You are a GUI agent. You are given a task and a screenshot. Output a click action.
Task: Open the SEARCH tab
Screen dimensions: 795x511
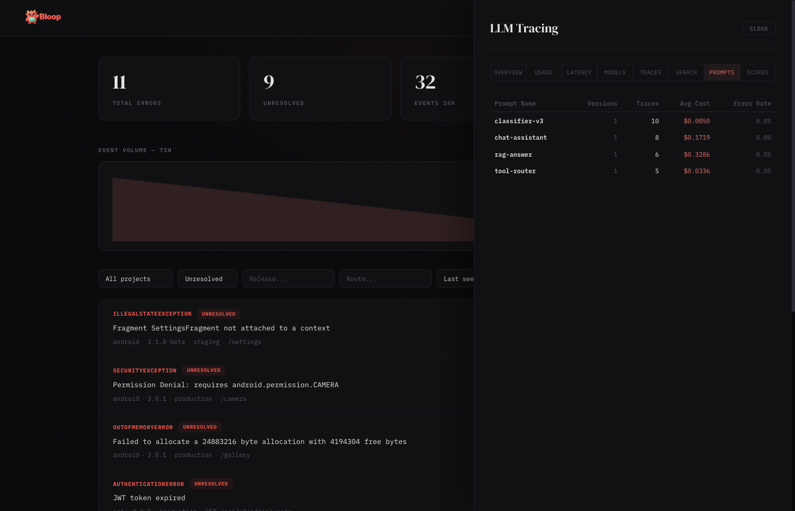686,72
